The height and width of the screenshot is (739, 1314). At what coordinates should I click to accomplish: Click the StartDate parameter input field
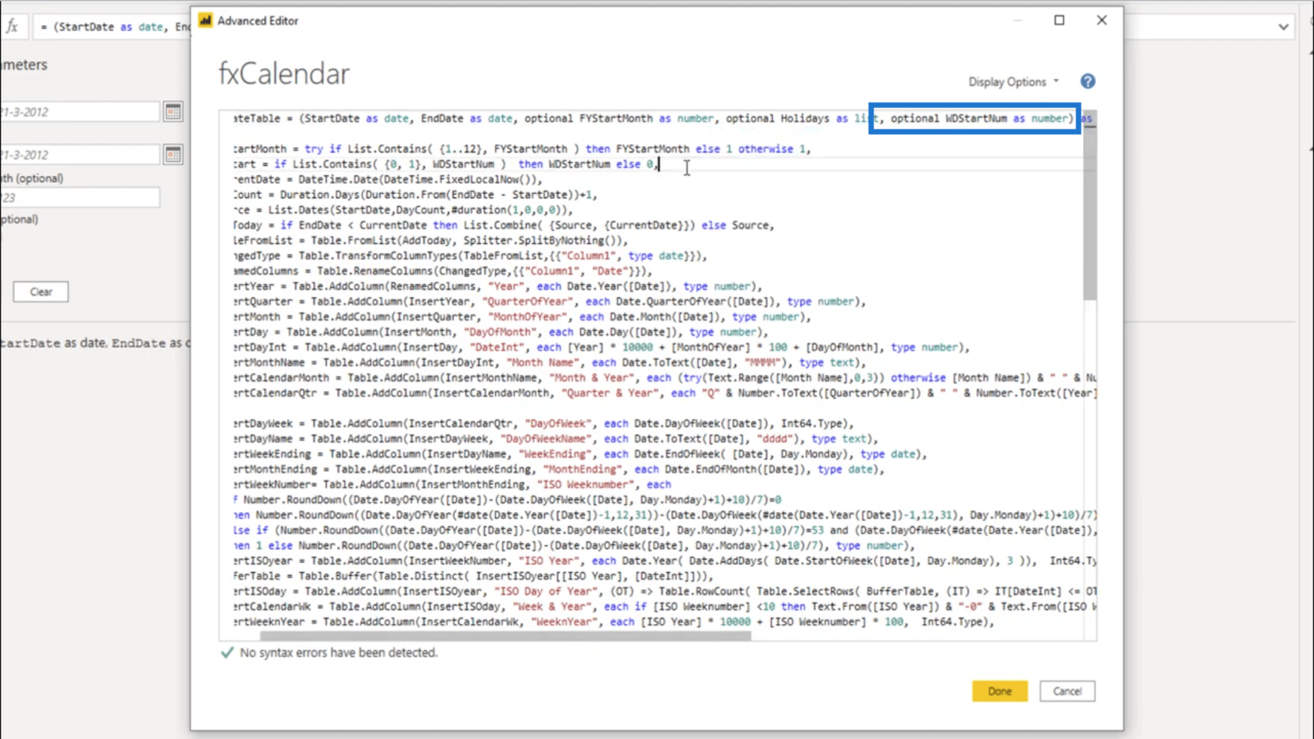80,112
